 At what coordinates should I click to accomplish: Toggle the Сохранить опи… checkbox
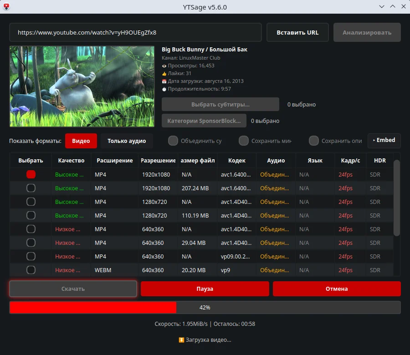(313, 141)
